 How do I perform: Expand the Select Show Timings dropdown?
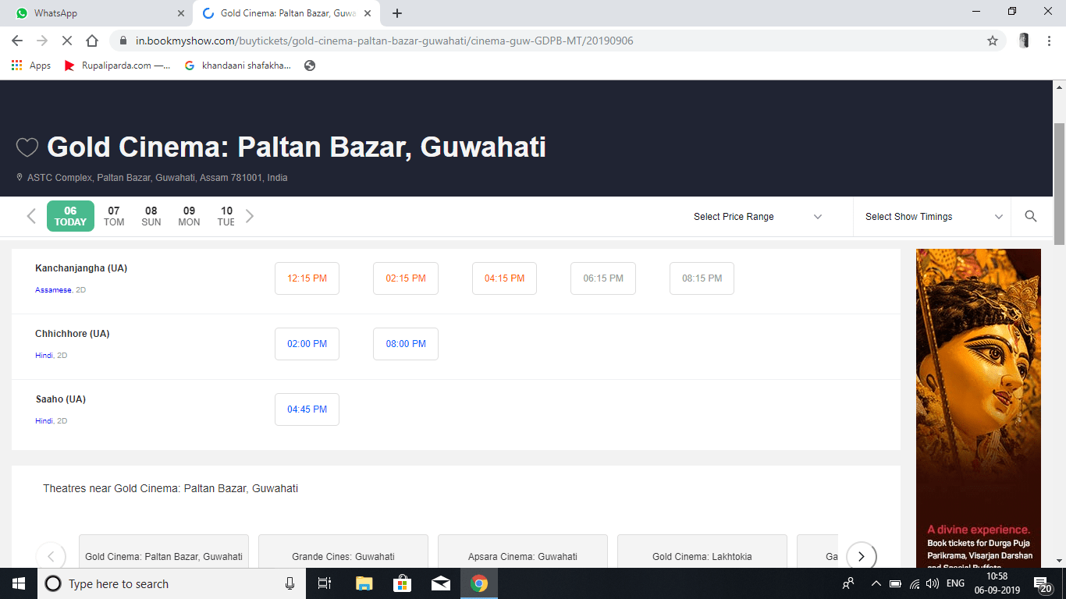(933, 217)
